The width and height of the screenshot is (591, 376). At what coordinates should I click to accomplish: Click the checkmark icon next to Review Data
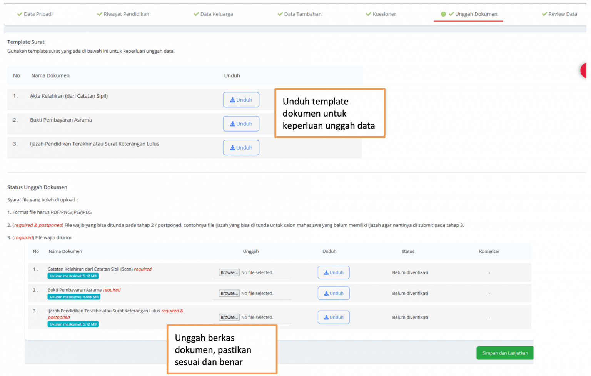pyautogui.click(x=544, y=14)
